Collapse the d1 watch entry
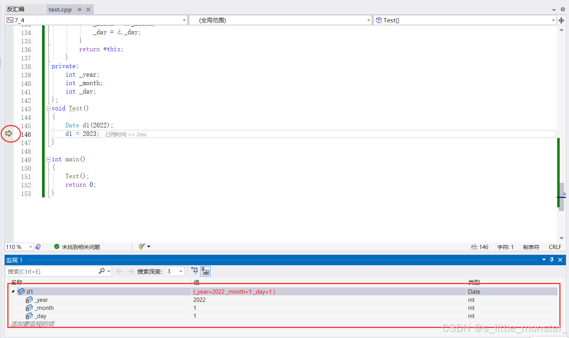The image size is (569, 338). (13, 291)
